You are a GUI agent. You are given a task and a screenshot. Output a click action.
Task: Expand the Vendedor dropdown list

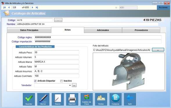tap(70, 85)
